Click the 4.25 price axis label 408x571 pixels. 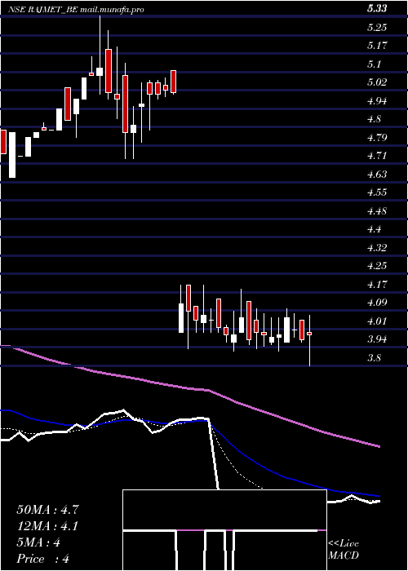point(377,266)
